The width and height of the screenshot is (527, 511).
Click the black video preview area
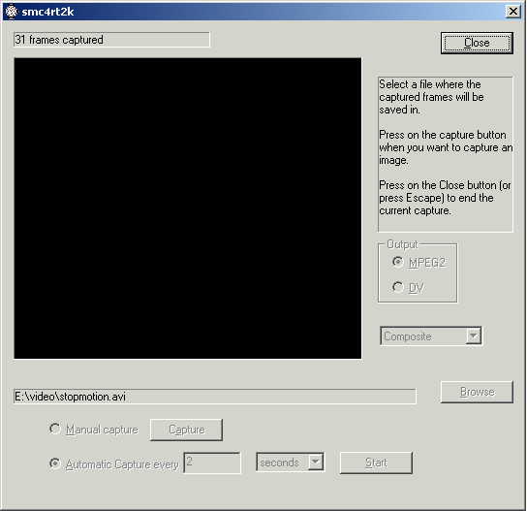pyautogui.click(x=188, y=208)
